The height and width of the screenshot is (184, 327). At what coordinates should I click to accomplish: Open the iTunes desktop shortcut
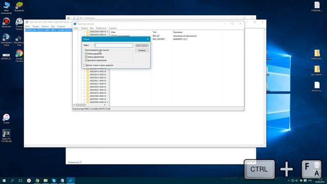(6, 119)
